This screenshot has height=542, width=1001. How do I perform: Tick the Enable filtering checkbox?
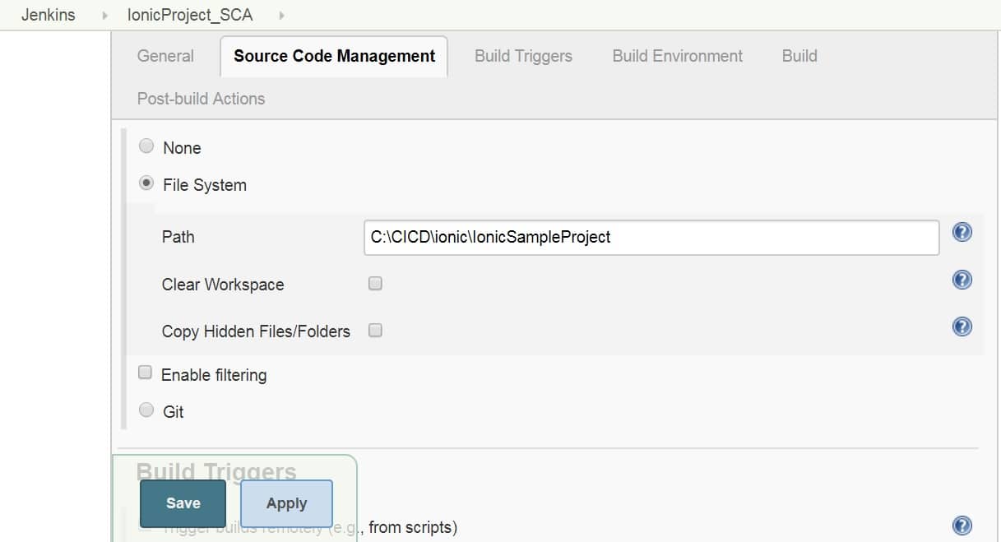(146, 373)
